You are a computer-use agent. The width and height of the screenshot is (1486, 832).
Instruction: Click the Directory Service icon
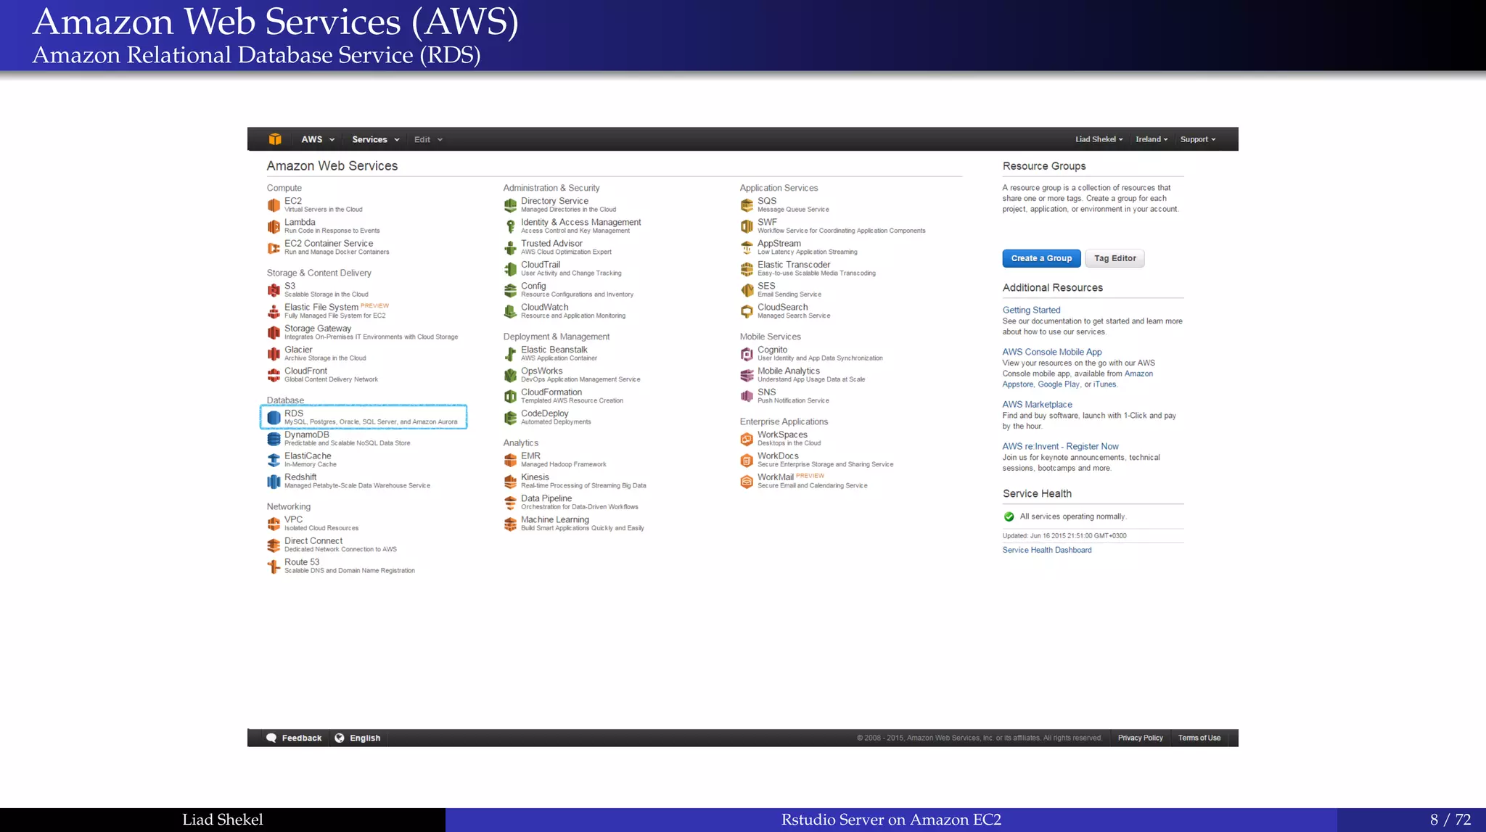[x=510, y=205]
